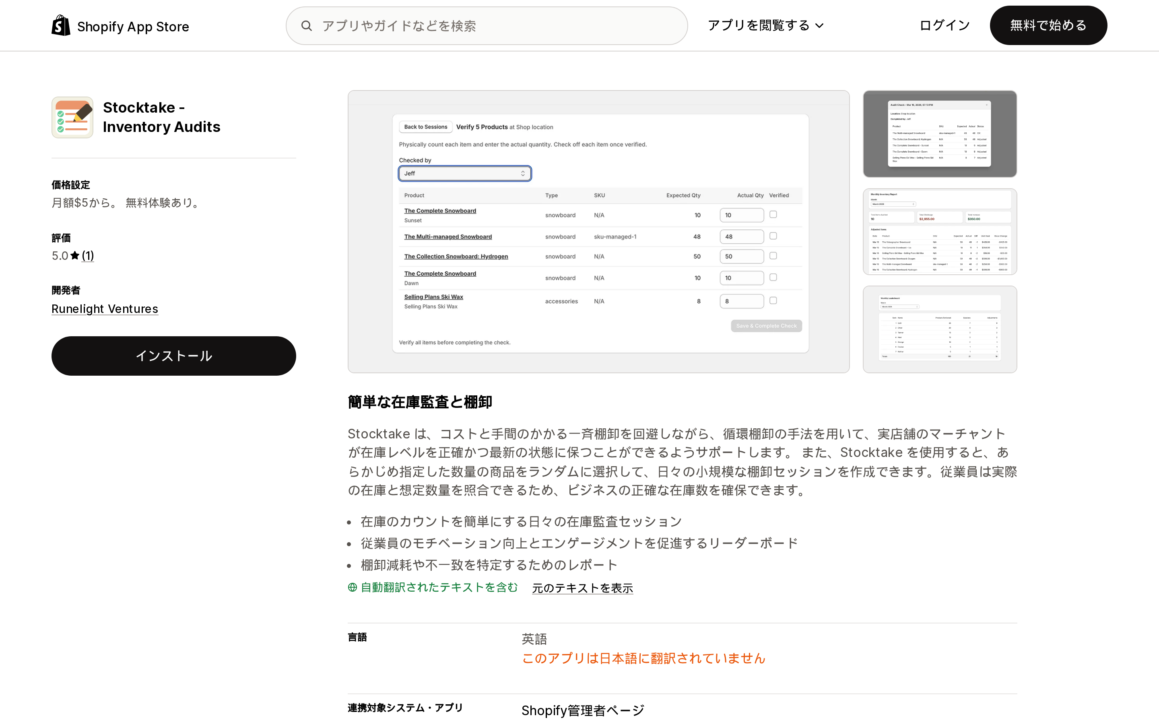
Task: Open the ログイン link
Action: [945, 25]
